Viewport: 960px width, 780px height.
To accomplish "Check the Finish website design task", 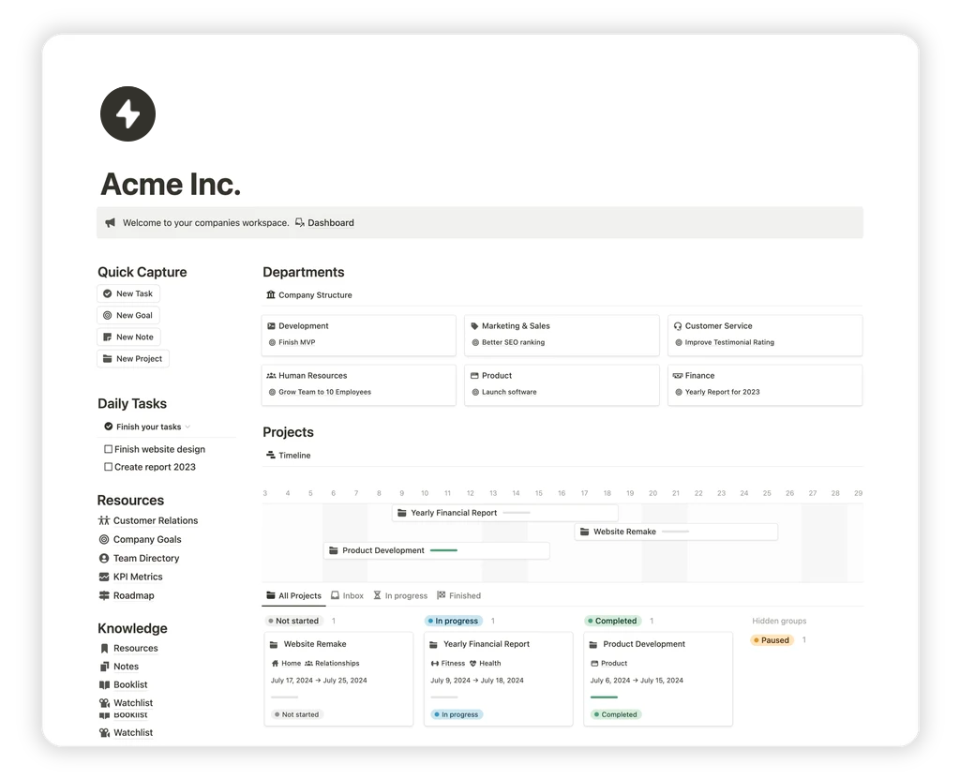I will tap(108, 449).
